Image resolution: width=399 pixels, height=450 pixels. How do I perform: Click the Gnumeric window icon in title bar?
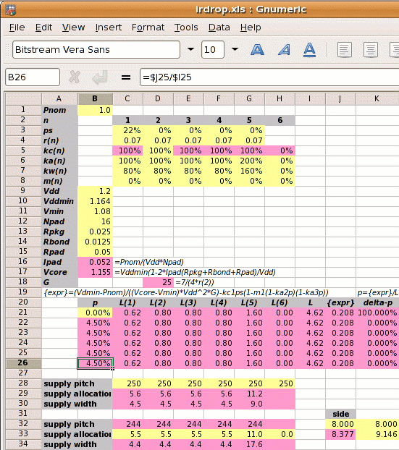[10, 10]
